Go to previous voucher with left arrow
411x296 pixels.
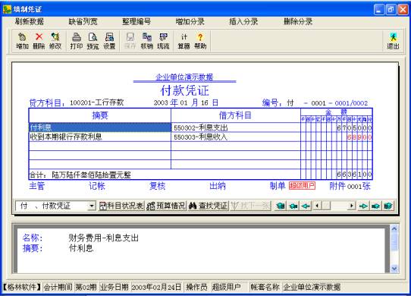pyautogui.click(x=306, y=206)
